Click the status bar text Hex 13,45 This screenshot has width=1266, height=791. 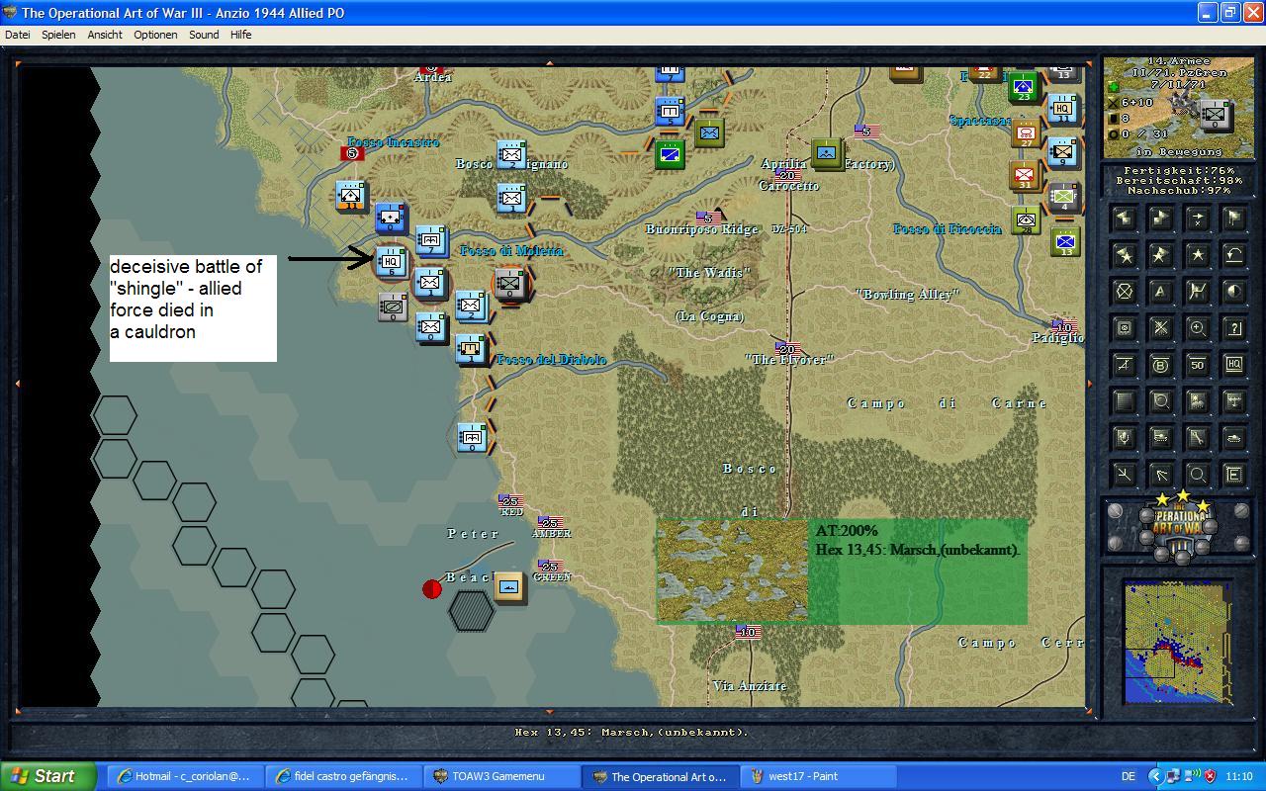tap(631, 733)
